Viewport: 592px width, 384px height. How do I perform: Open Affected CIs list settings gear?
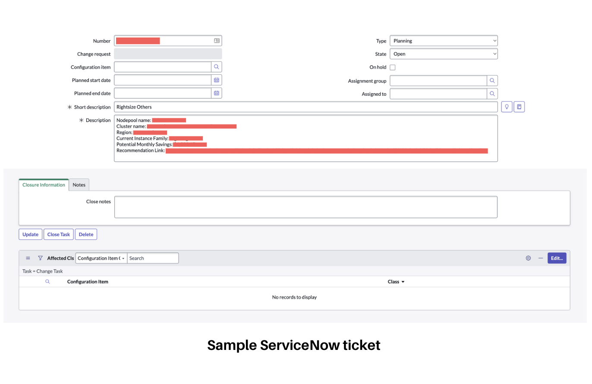pyautogui.click(x=528, y=258)
